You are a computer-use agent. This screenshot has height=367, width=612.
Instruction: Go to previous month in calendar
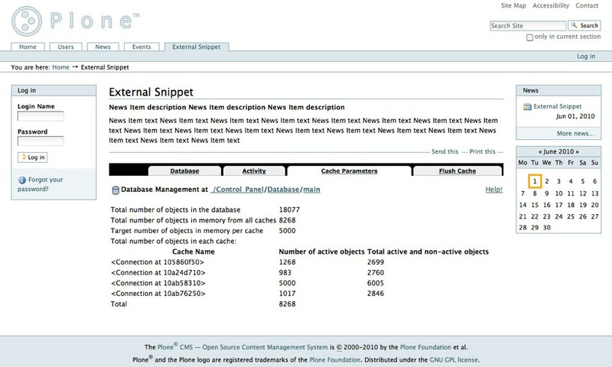[542, 151]
